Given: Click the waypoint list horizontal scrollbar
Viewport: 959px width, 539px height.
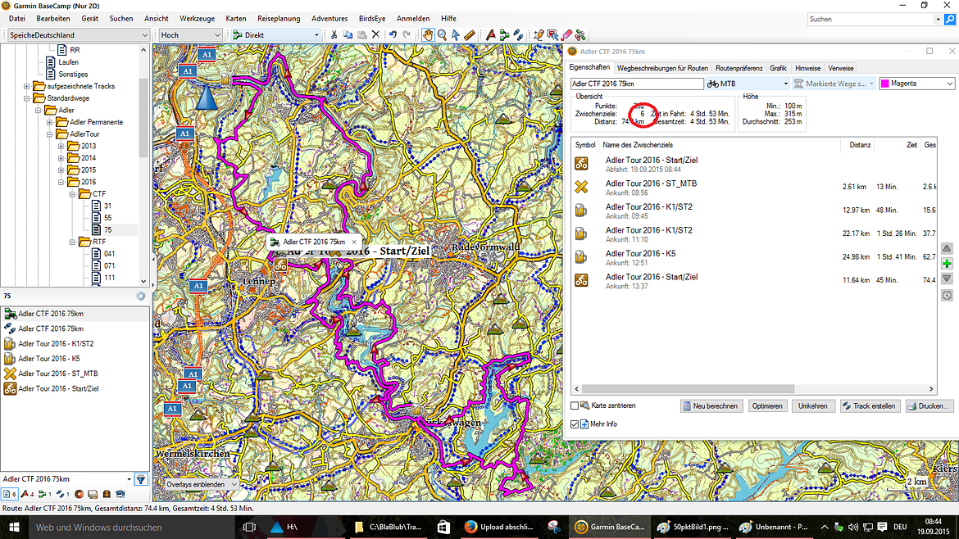Looking at the screenshot, I should coord(688,388).
